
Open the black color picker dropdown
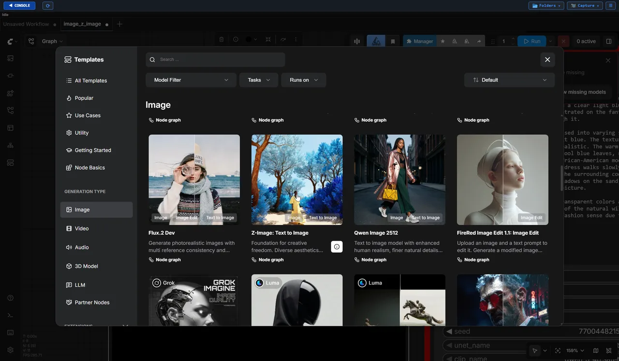coord(251,40)
